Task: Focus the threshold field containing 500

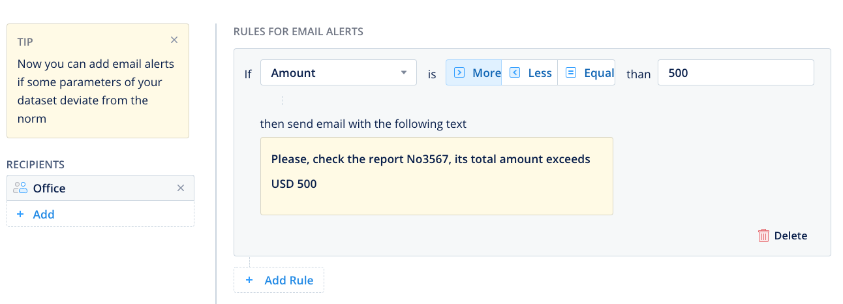Action: coord(735,72)
